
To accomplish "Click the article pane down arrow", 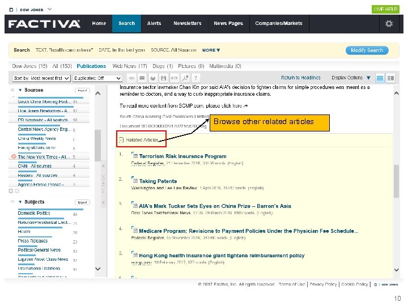I will (x=396, y=270).
